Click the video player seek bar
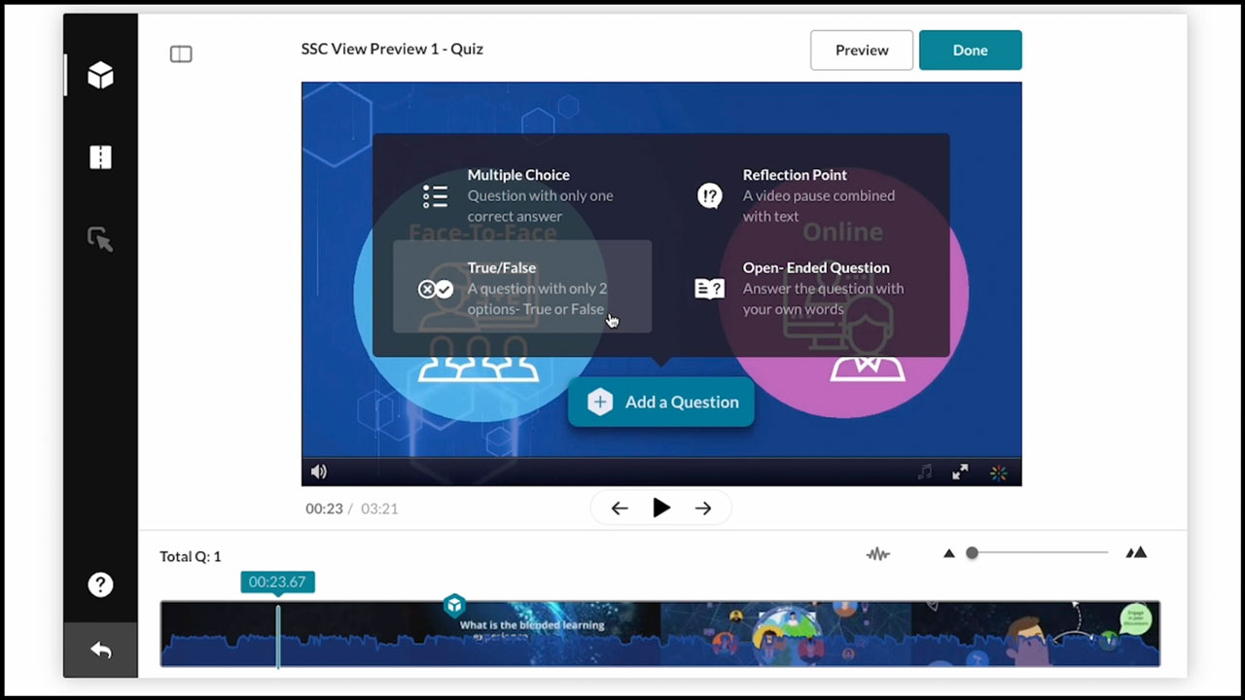 click(x=661, y=457)
